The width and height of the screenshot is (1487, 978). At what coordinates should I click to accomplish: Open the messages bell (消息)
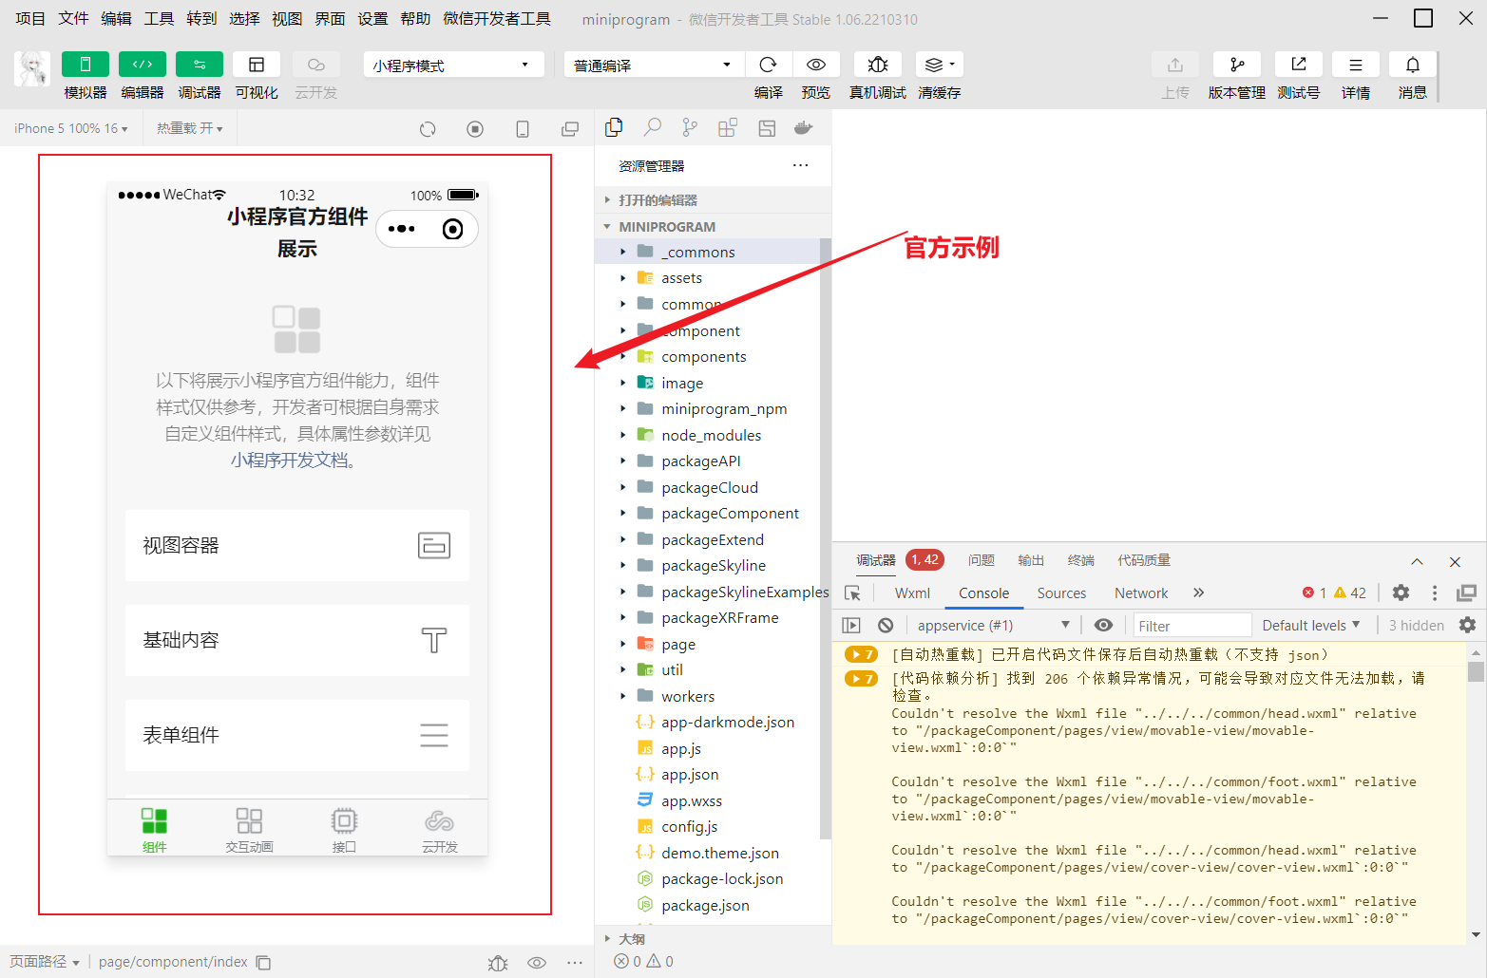1413,65
